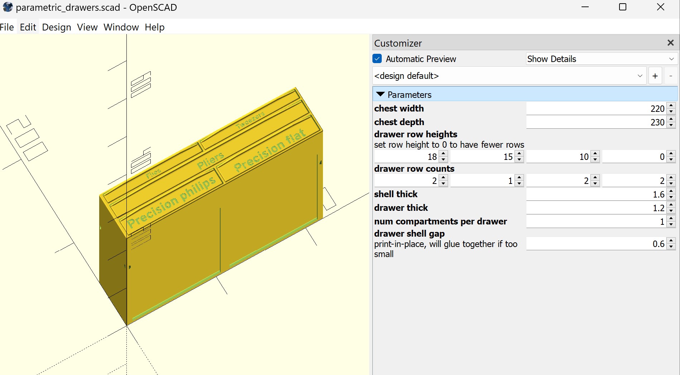Decrease the fourth drawer row count
This screenshot has height=375, width=680.
point(671,184)
